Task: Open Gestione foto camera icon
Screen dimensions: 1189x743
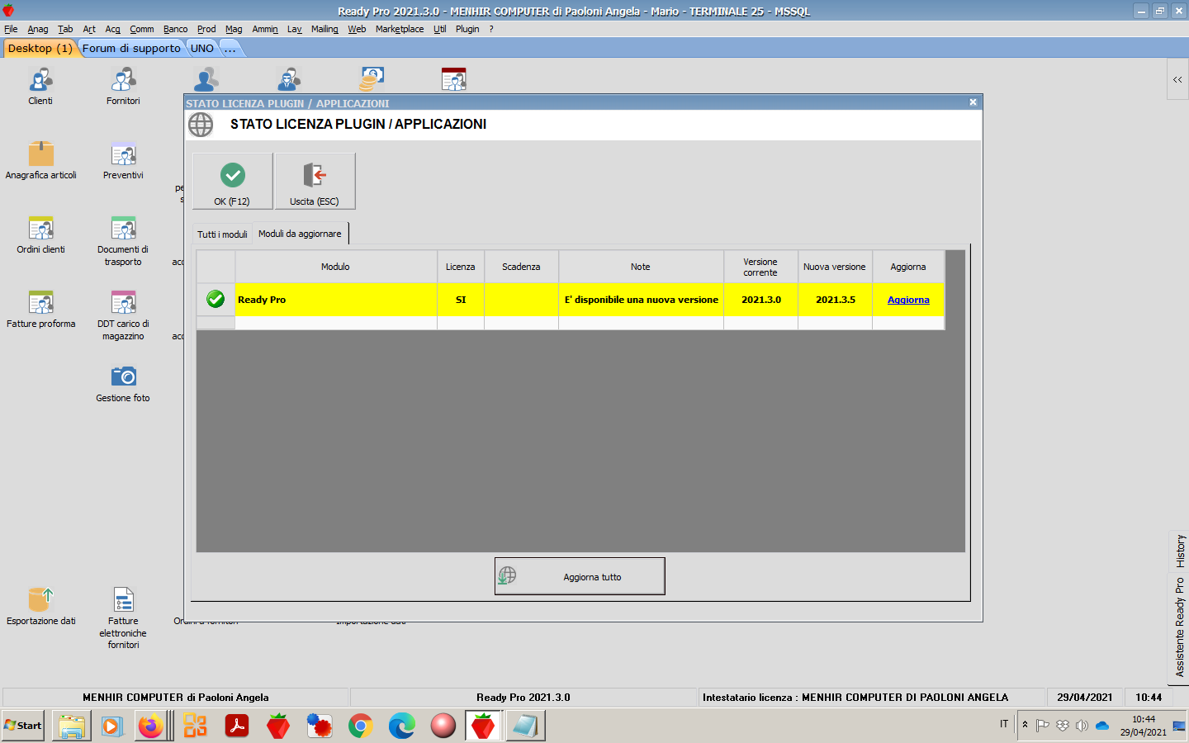Action: pos(123,384)
